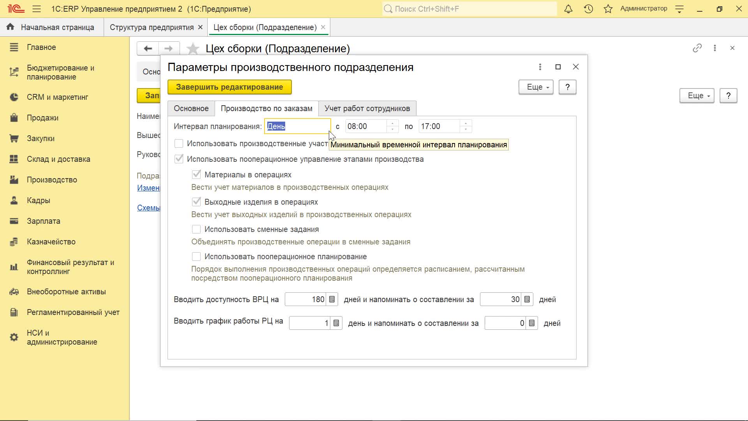
Task: Switch to Учет работ сотрудников tab
Action: point(367,108)
